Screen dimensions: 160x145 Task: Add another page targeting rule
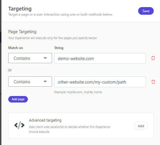pos(18,99)
